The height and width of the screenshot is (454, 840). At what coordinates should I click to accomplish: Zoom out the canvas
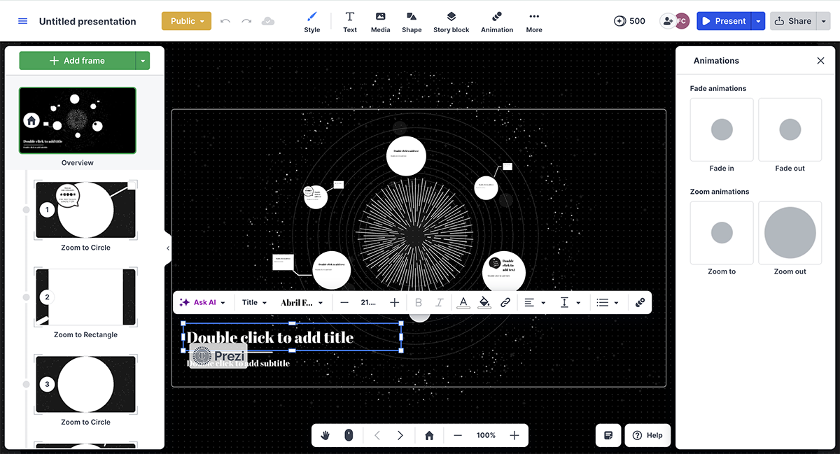(458, 435)
